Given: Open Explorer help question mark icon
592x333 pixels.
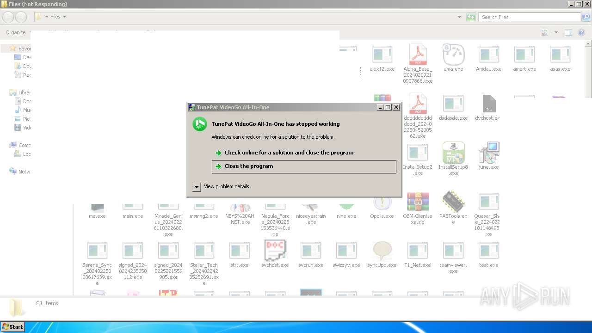Looking at the screenshot, I should point(582,32).
